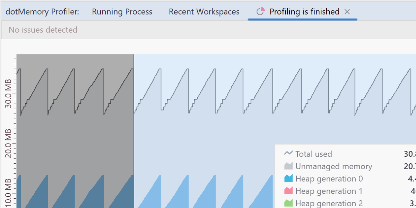This screenshot has height=208, width=416.
Task: Open the Running Process tab
Action: click(122, 12)
